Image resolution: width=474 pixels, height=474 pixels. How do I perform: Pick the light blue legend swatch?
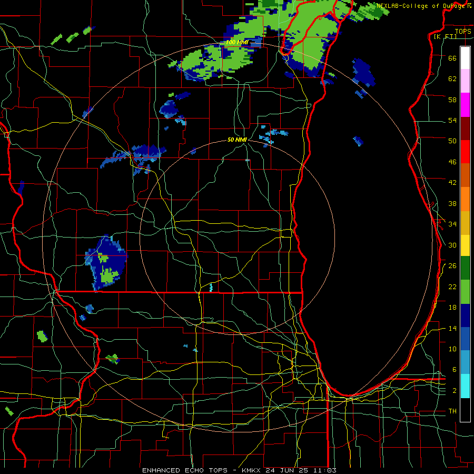click(x=465, y=362)
